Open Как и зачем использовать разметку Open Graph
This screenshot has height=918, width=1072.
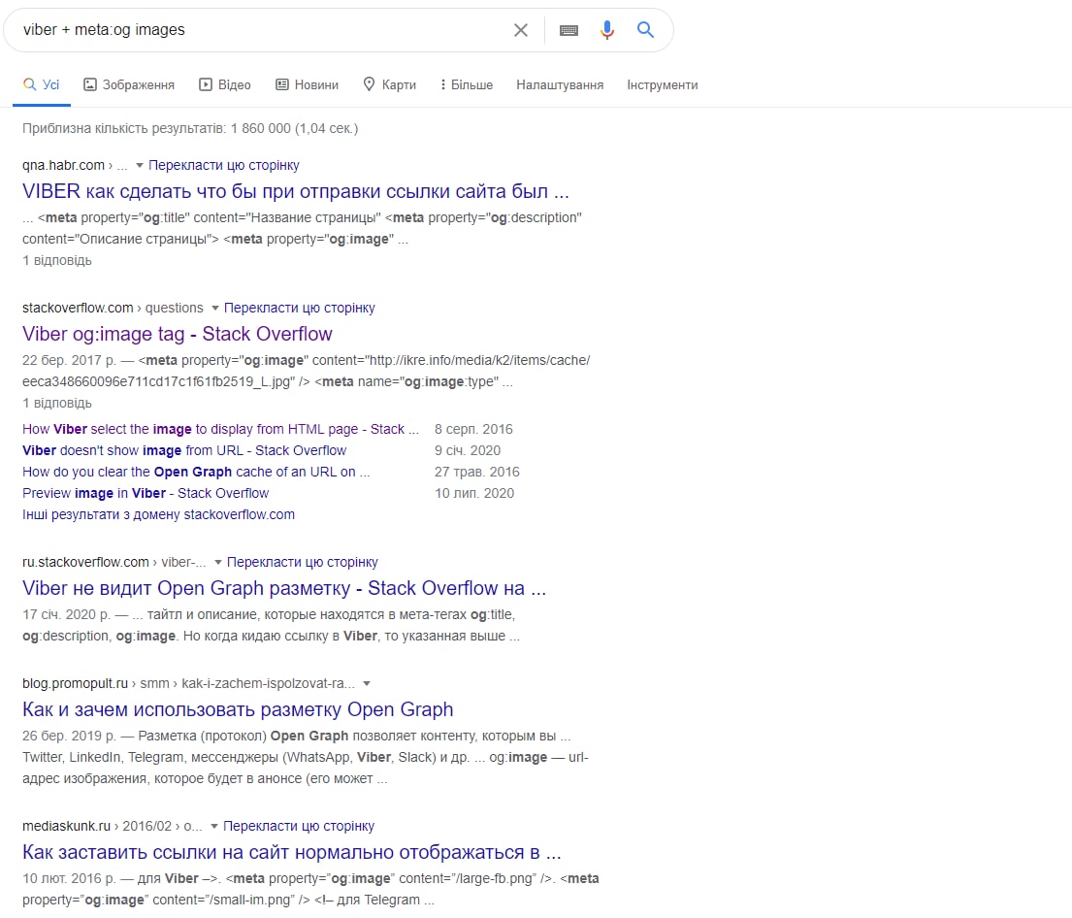(x=238, y=709)
